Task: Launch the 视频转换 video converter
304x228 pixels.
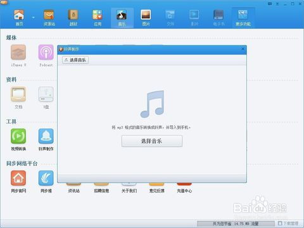Action: point(18,140)
